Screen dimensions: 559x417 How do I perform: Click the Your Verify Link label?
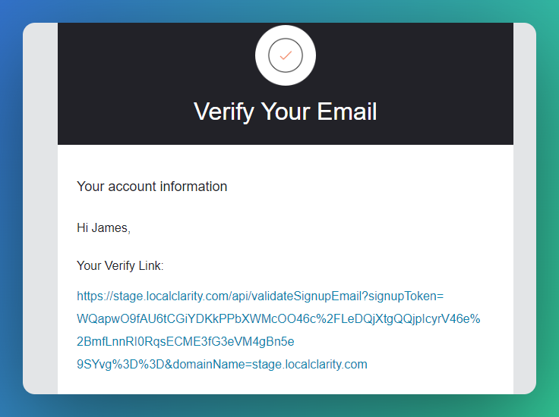(x=120, y=265)
